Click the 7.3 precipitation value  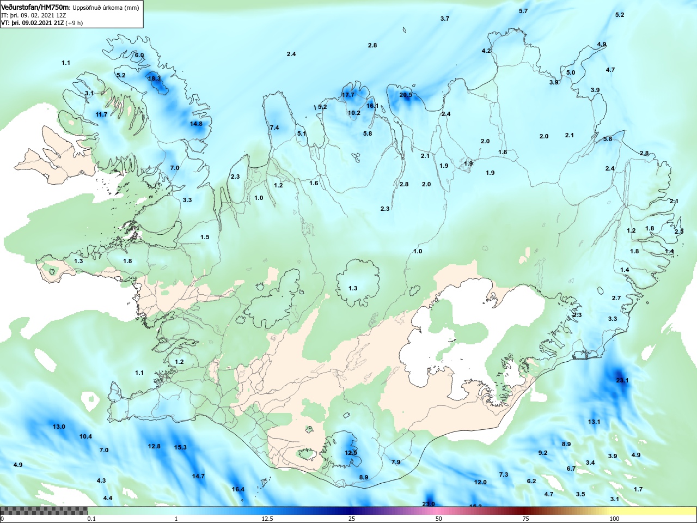coord(504,475)
